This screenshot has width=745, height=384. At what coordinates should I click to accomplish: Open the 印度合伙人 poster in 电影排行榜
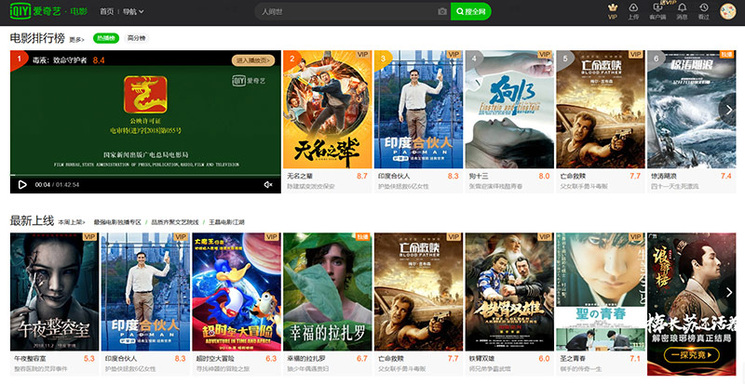point(418,110)
